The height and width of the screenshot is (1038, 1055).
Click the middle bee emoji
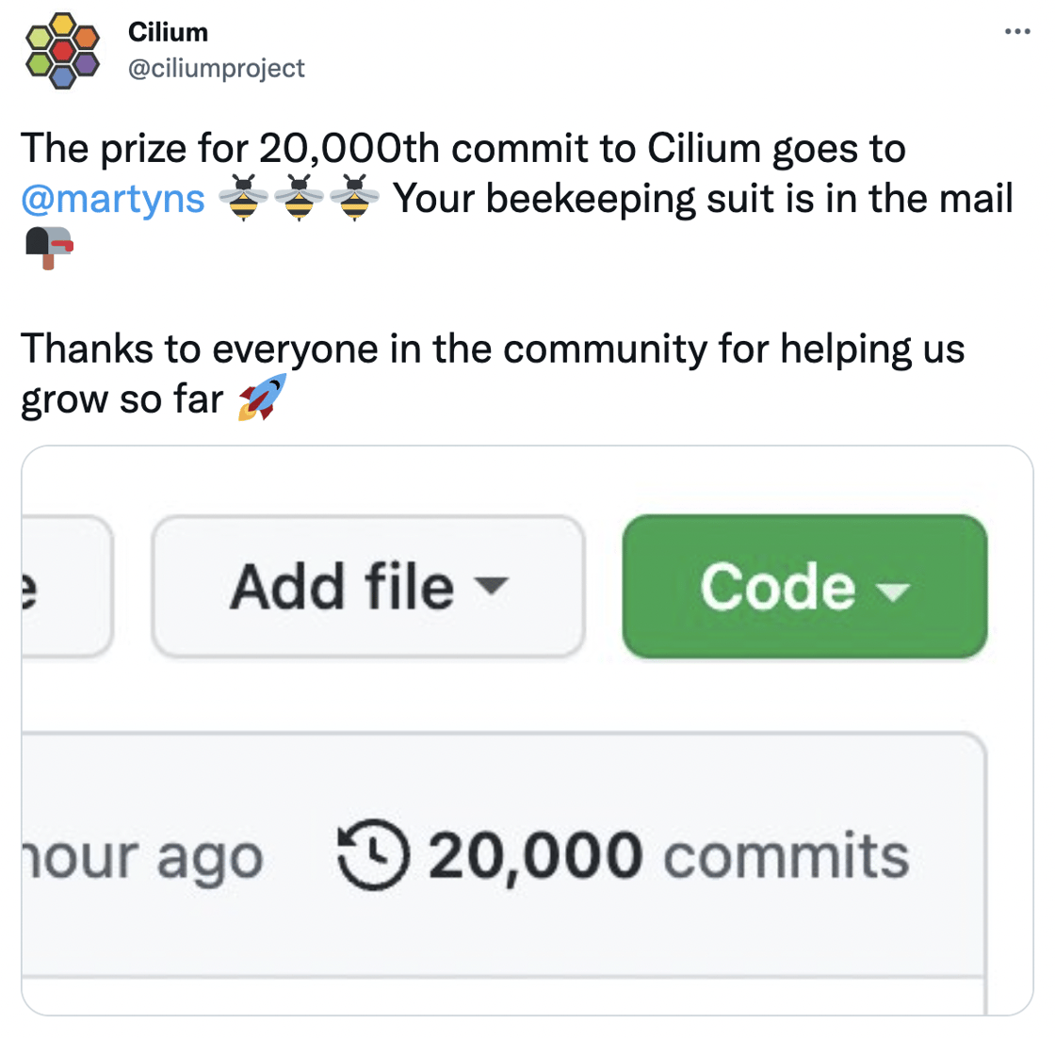(x=299, y=199)
